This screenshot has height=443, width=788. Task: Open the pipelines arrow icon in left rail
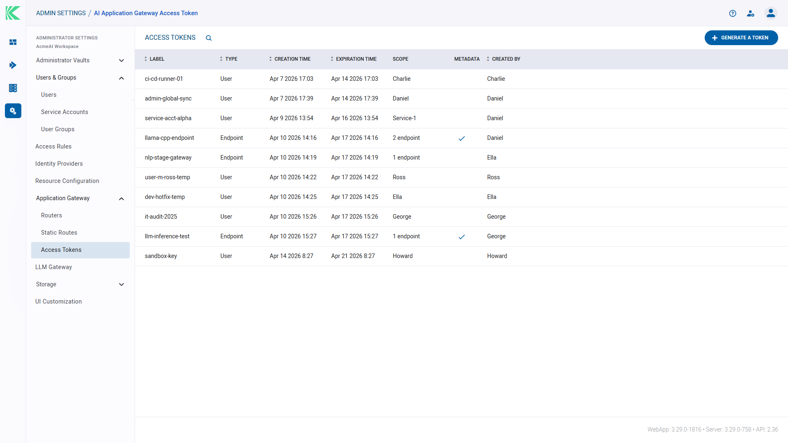tap(13, 65)
